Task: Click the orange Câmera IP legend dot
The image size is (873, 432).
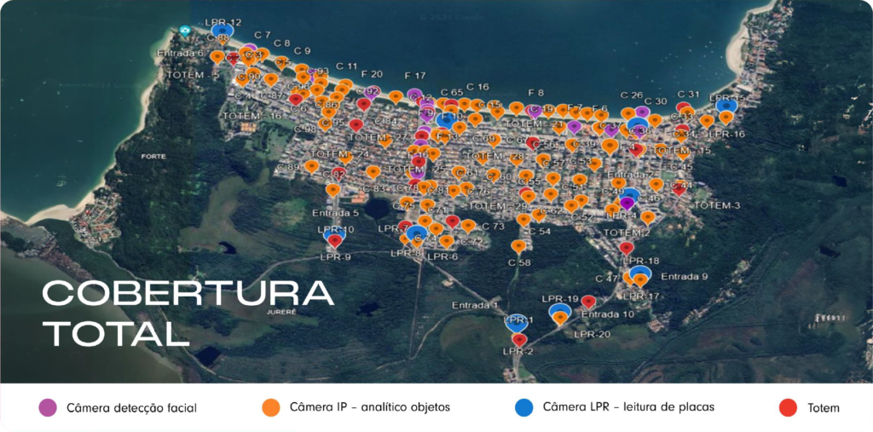Action: [x=271, y=408]
